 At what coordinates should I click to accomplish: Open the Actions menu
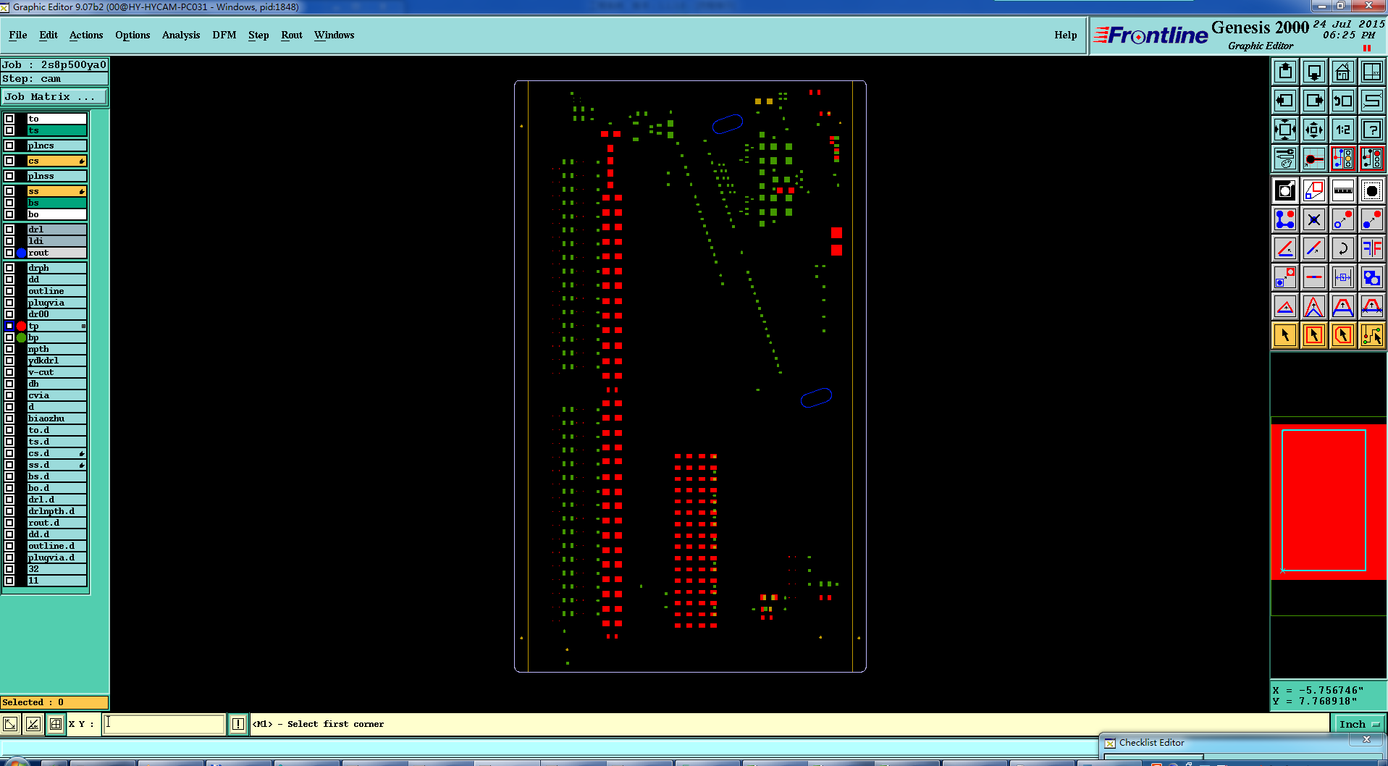(86, 35)
